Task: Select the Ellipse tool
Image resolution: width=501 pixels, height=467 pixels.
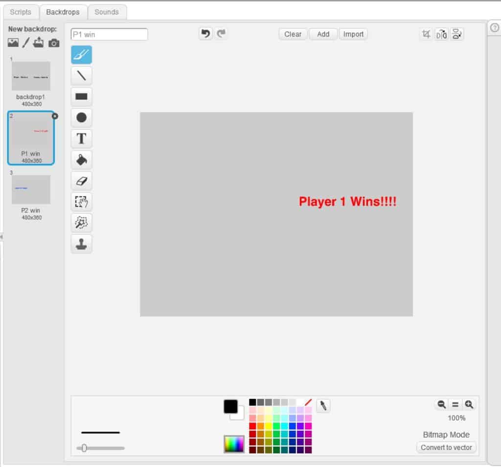Action: pyautogui.click(x=81, y=117)
